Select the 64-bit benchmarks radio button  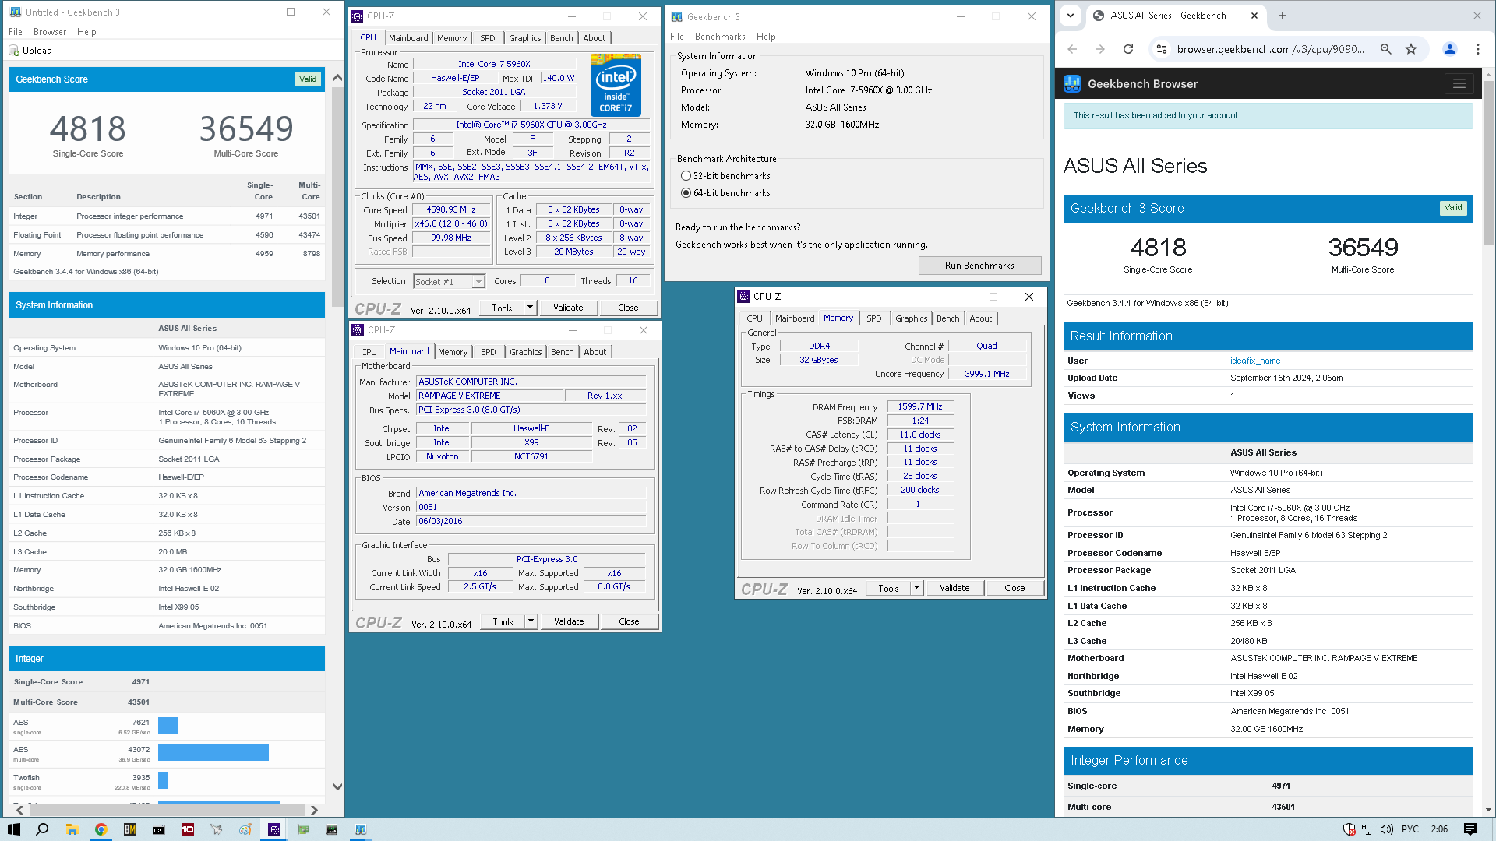686,193
